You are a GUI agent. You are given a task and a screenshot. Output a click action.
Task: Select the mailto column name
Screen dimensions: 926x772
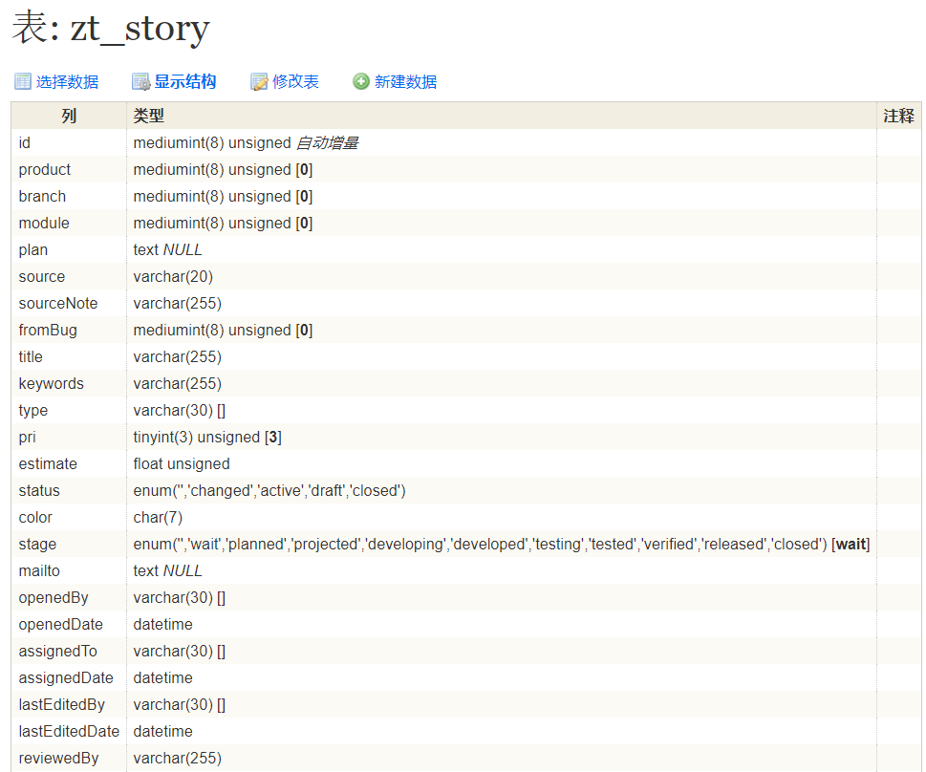click(39, 570)
